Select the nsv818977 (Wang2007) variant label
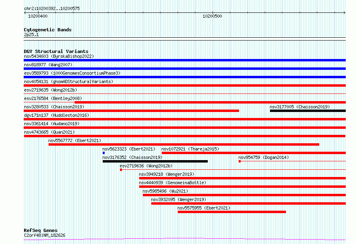357x244 pixels. (48, 65)
